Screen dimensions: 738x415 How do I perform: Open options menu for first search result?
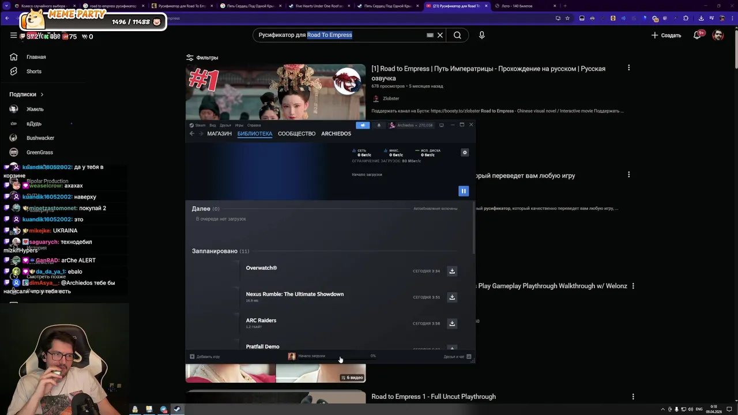click(x=629, y=68)
